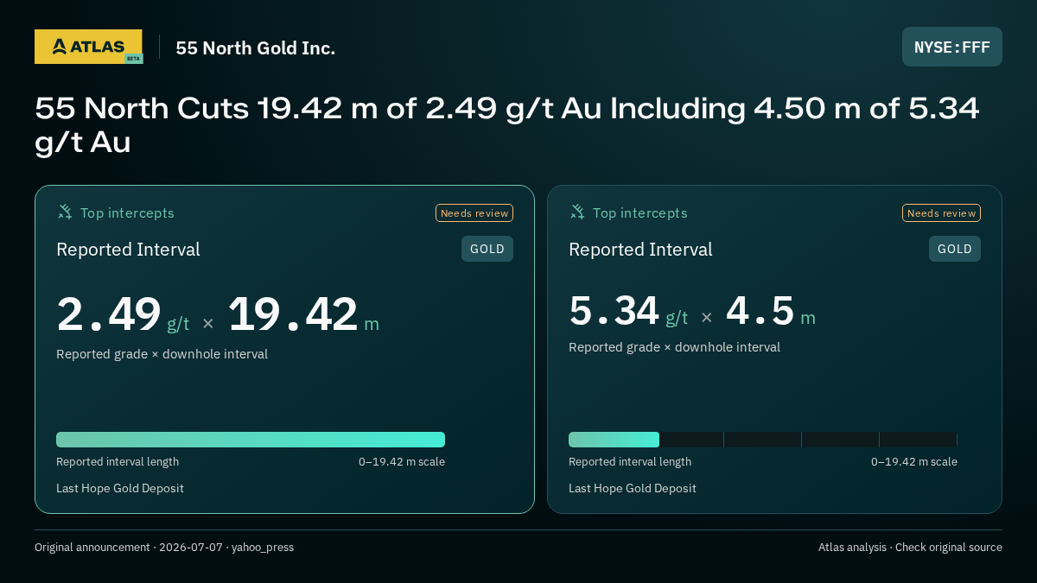This screenshot has width=1037, height=583.
Task: Click the 55 North Gold Inc. company name
Action: (256, 48)
